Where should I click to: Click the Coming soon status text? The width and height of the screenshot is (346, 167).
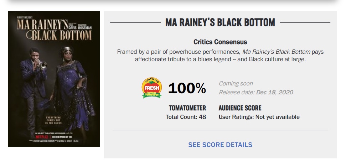[x=236, y=83]
